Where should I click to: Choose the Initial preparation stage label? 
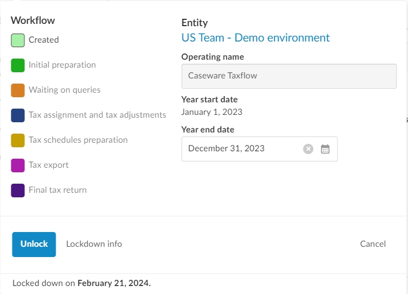click(62, 65)
